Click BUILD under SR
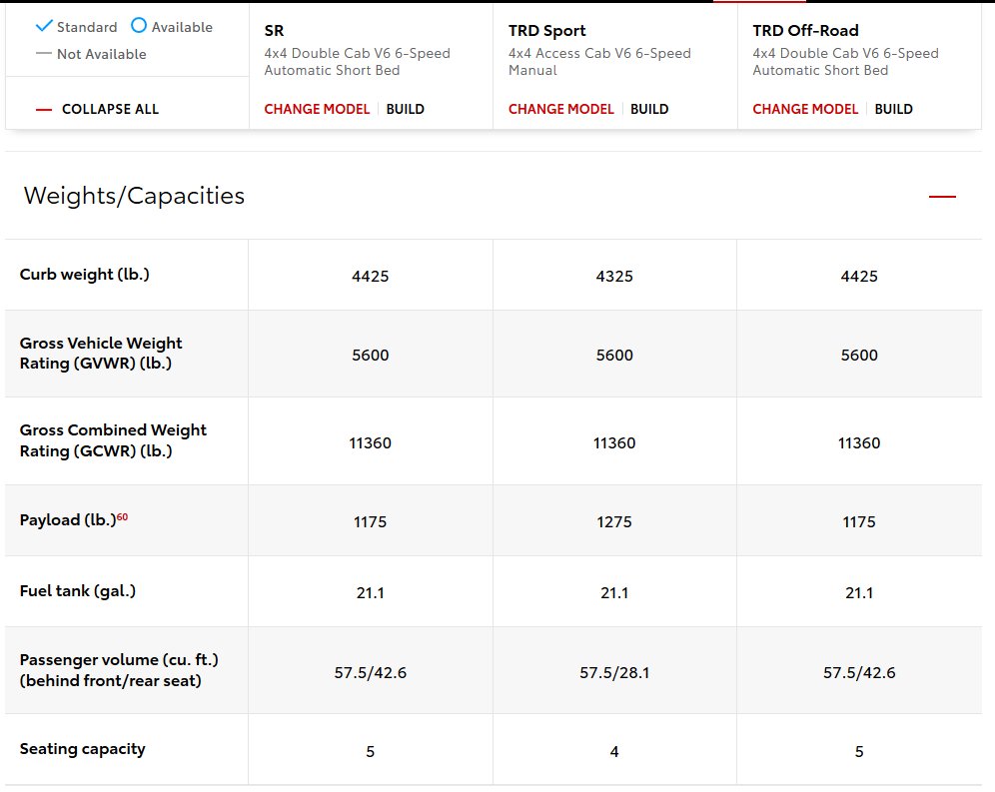 pyautogui.click(x=405, y=109)
